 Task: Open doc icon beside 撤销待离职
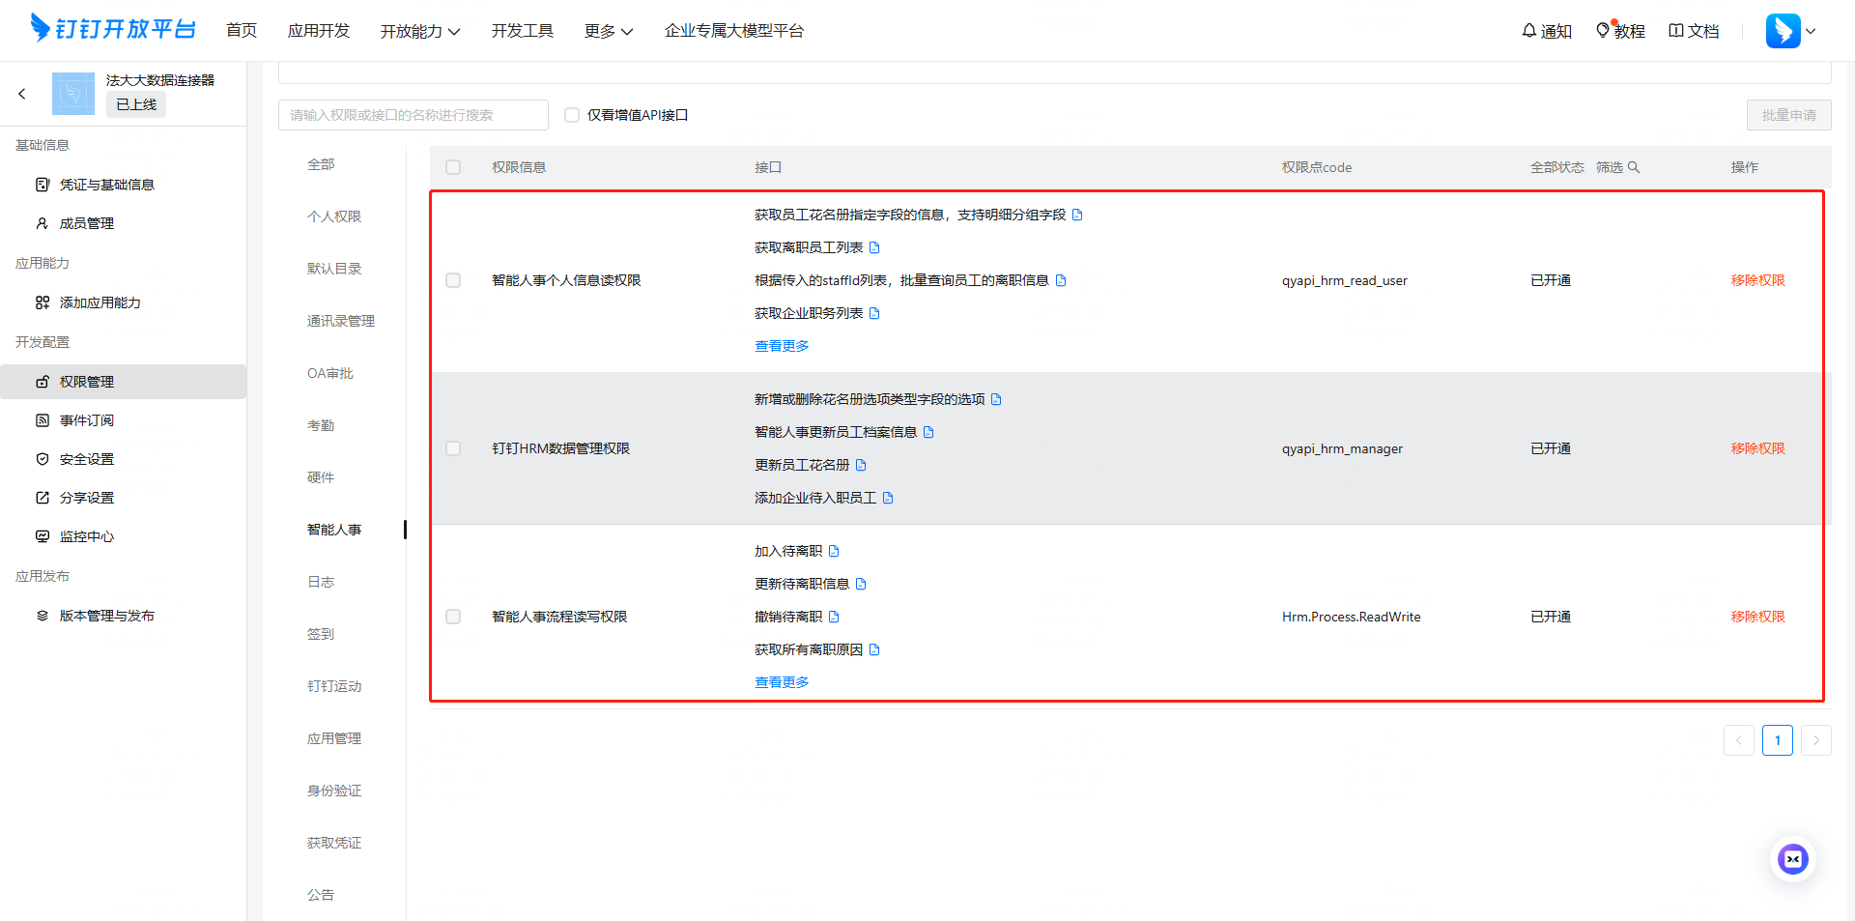(834, 617)
